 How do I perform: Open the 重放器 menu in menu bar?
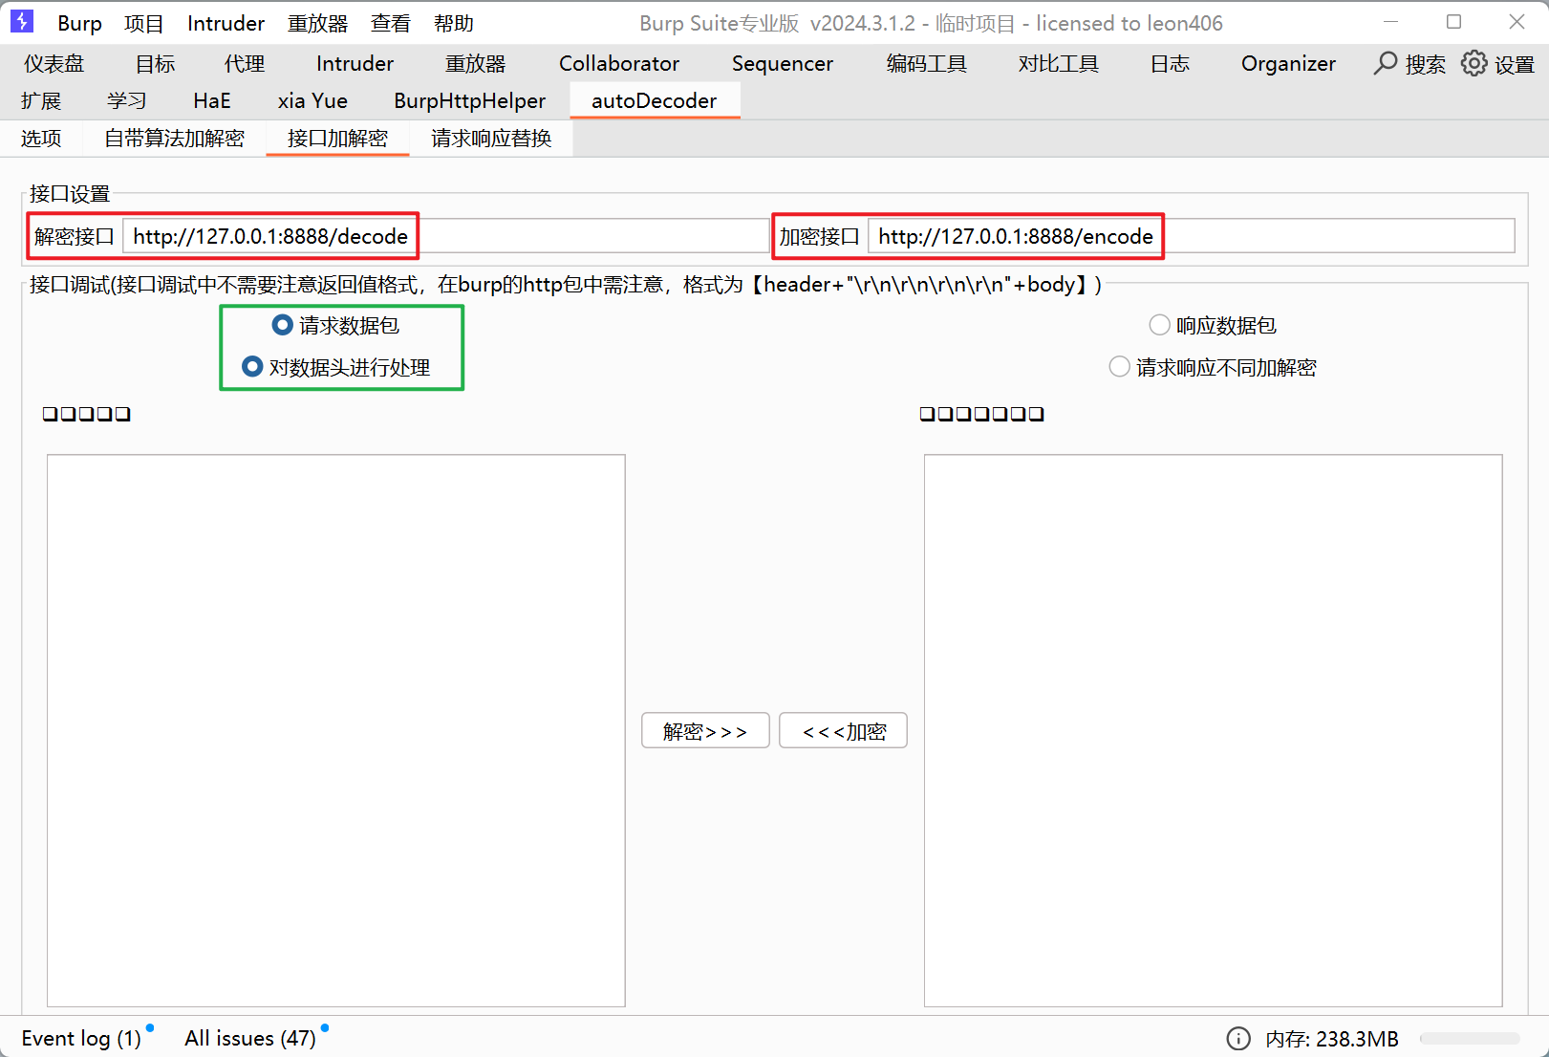318,23
